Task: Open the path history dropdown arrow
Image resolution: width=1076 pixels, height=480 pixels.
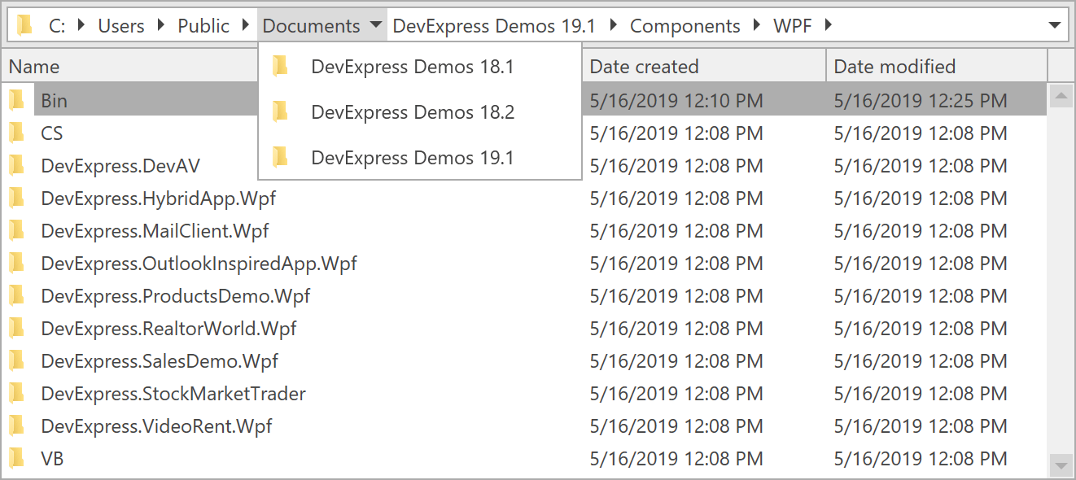Action: click(1055, 26)
